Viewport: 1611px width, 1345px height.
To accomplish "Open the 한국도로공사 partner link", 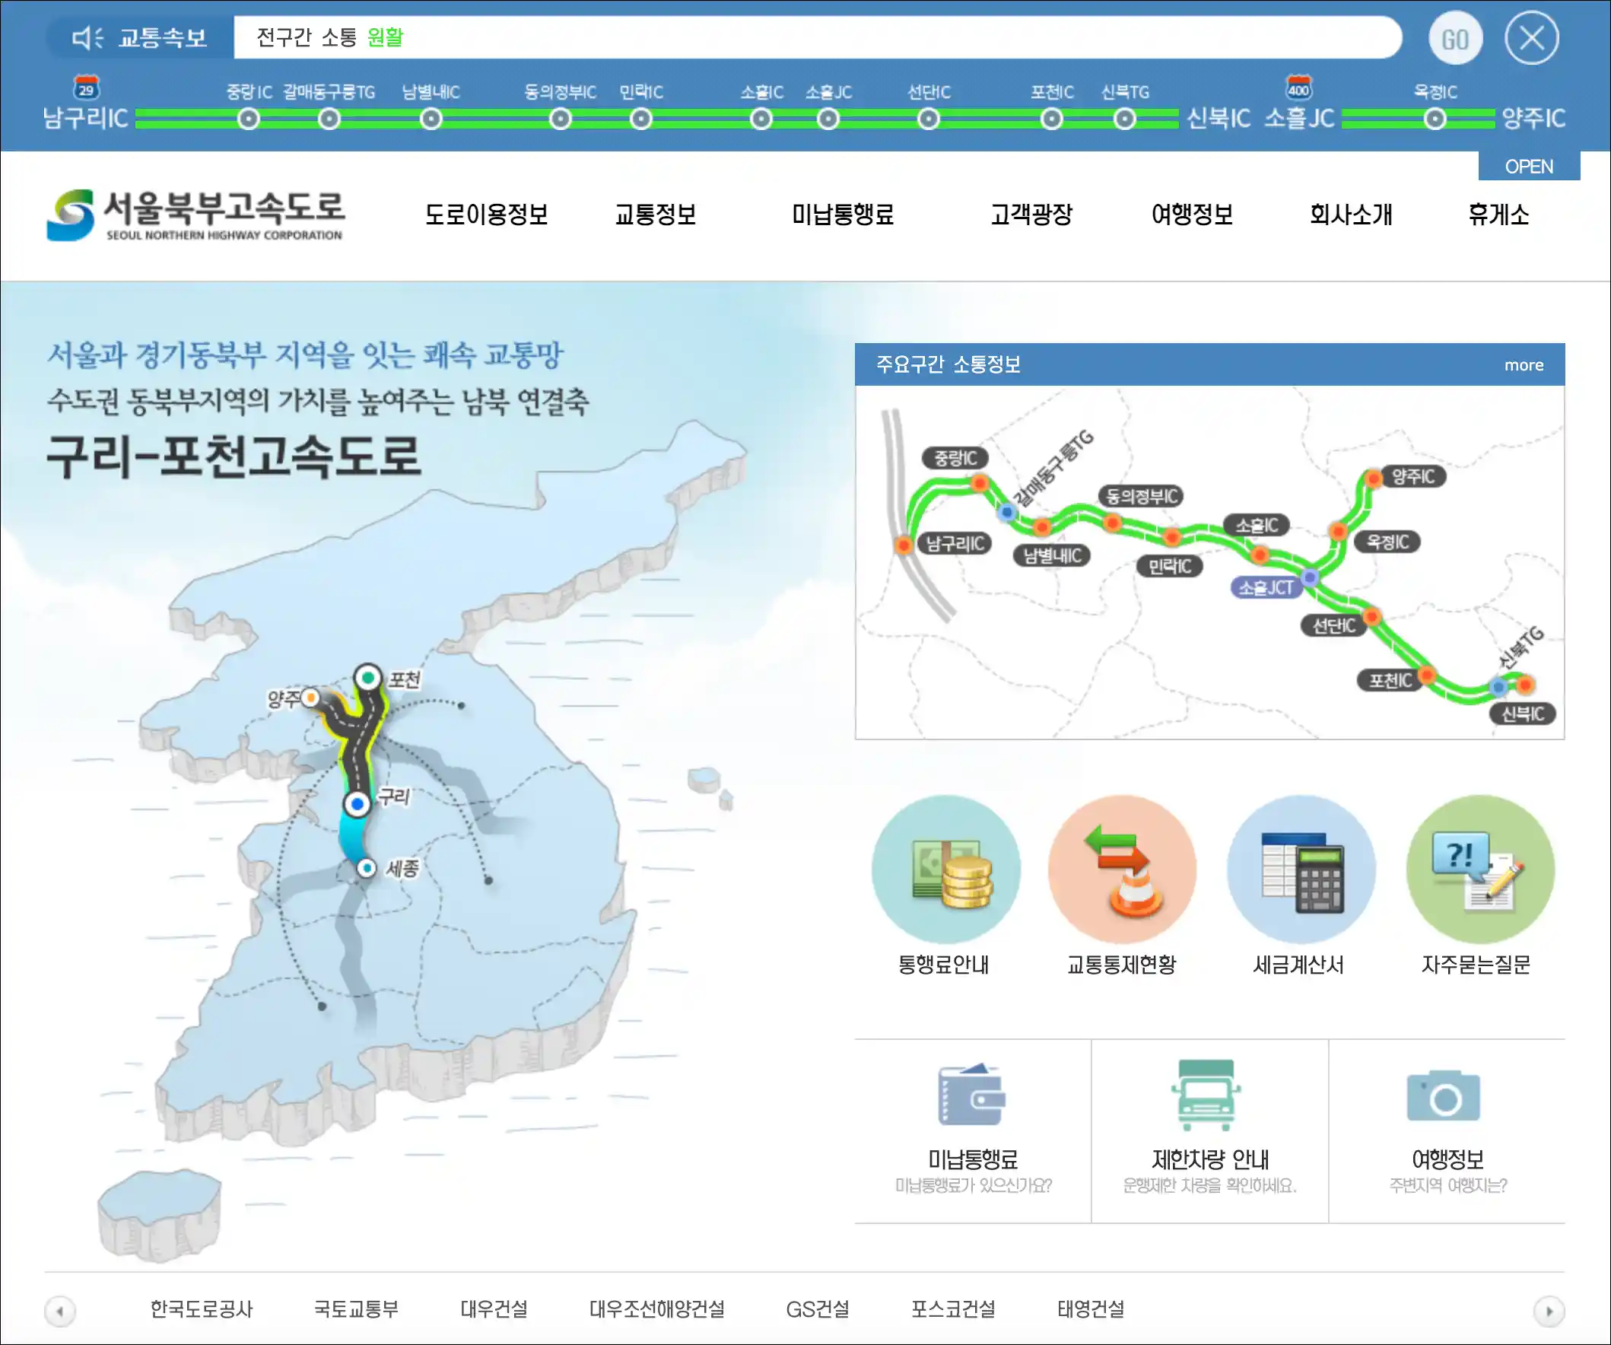I will (201, 1309).
